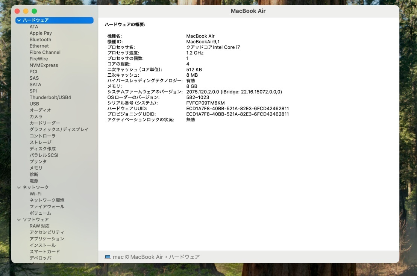Open NVMExpress details
Image resolution: width=417 pixels, height=276 pixels.
pyautogui.click(x=44, y=65)
